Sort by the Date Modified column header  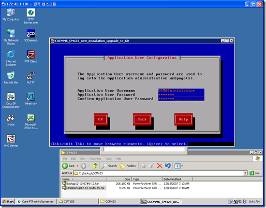(178, 179)
